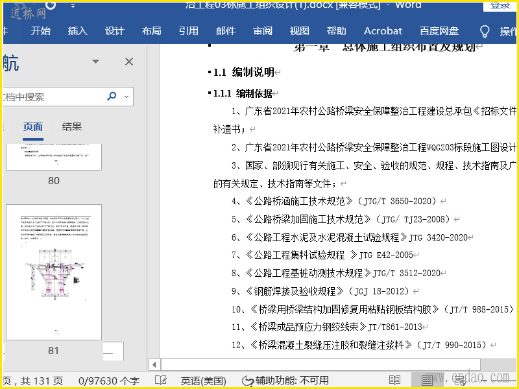Screen dimensions: 519x389
Task: Open accessibility checker from status bar
Action: pos(285,380)
